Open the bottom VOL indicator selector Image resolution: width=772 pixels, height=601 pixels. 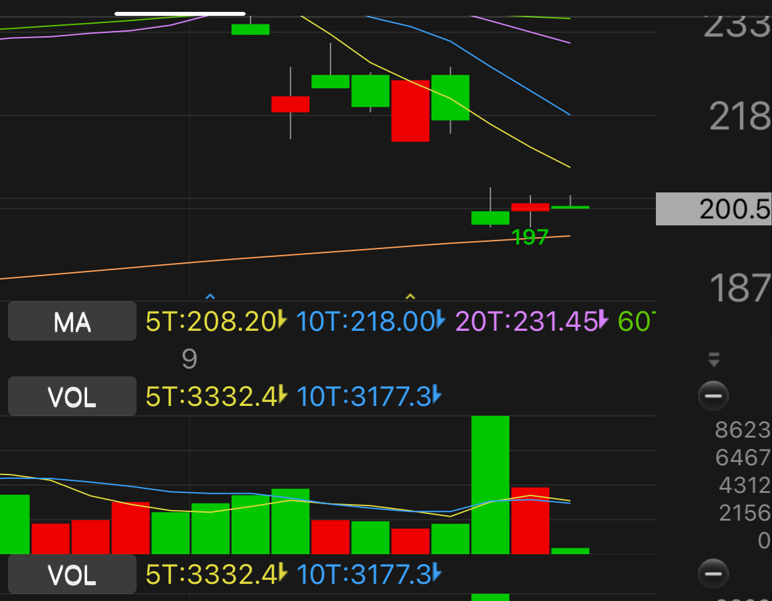(x=72, y=574)
